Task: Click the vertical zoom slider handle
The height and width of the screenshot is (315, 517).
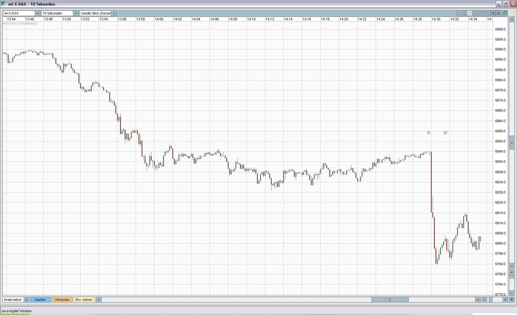Action: tap(512, 277)
